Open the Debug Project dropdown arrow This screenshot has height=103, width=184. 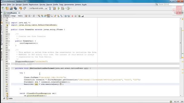point(65,8)
